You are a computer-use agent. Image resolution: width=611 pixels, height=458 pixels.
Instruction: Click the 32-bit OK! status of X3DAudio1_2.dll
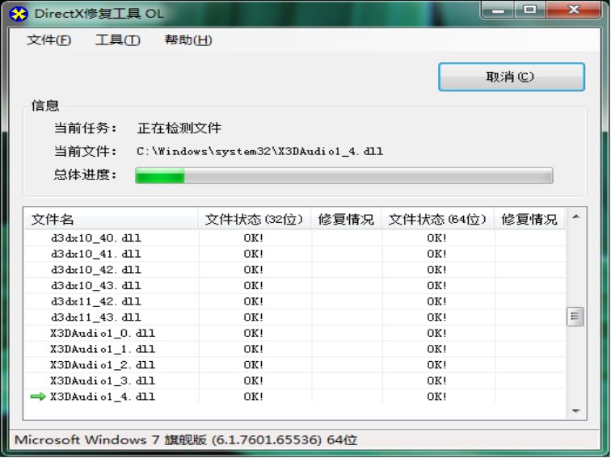(253, 364)
